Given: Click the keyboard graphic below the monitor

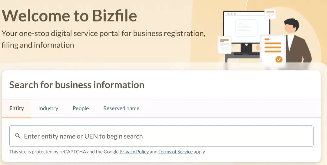Looking at the screenshot, I should [x=246, y=54].
